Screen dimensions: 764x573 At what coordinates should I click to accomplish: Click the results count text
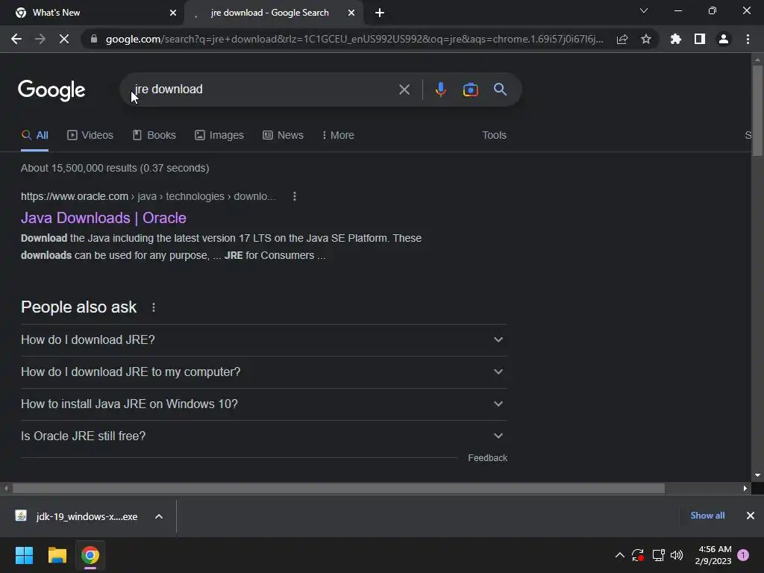tap(115, 168)
